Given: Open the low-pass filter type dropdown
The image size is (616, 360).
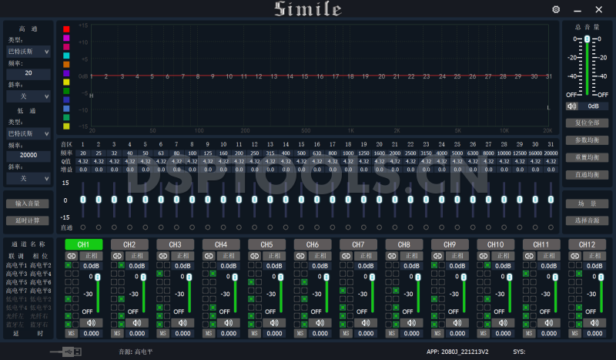Looking at the screenshot, I should (28, 132).
